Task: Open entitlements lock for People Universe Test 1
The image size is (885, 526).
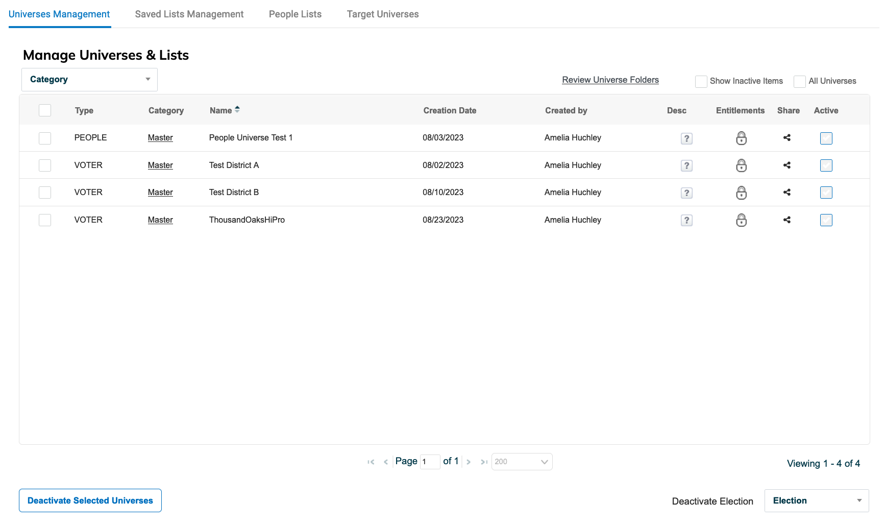Action: pos(742,138)
